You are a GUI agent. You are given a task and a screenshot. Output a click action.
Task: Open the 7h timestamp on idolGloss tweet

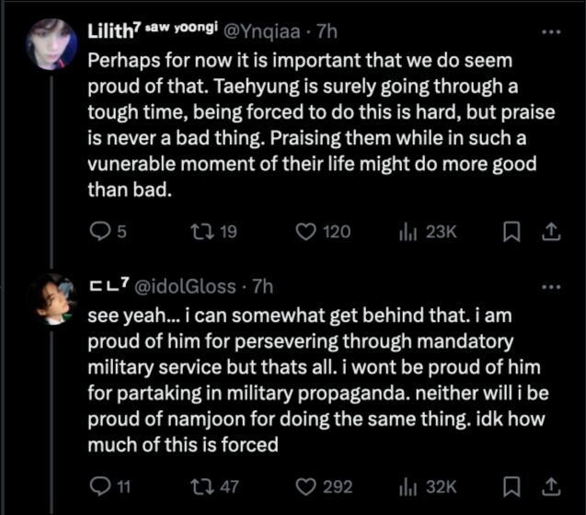pyautogui.click(x=262, y=287)
